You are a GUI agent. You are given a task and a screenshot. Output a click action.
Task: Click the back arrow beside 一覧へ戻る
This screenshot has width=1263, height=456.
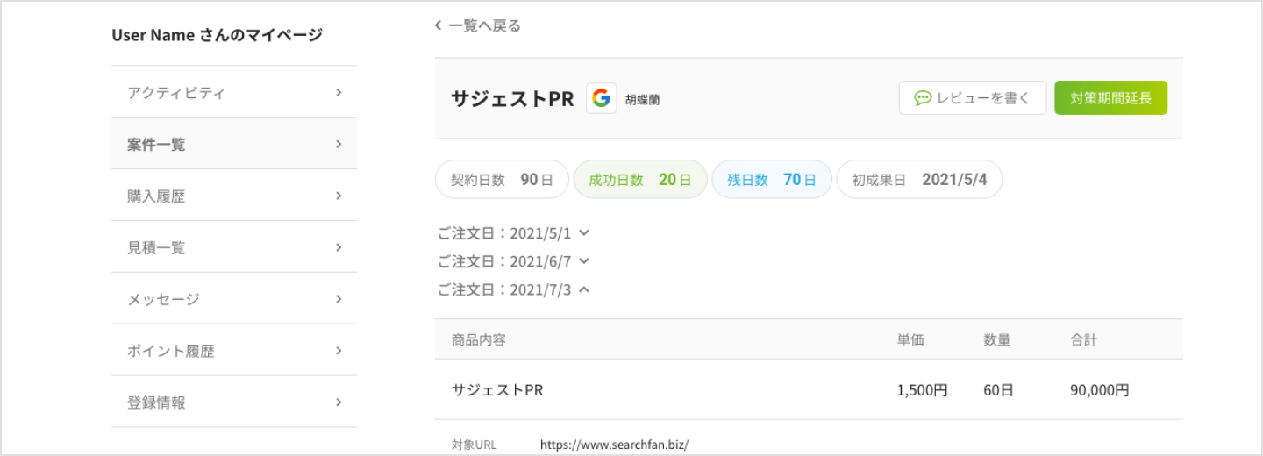pyautogui.click(x=439, y=26)
